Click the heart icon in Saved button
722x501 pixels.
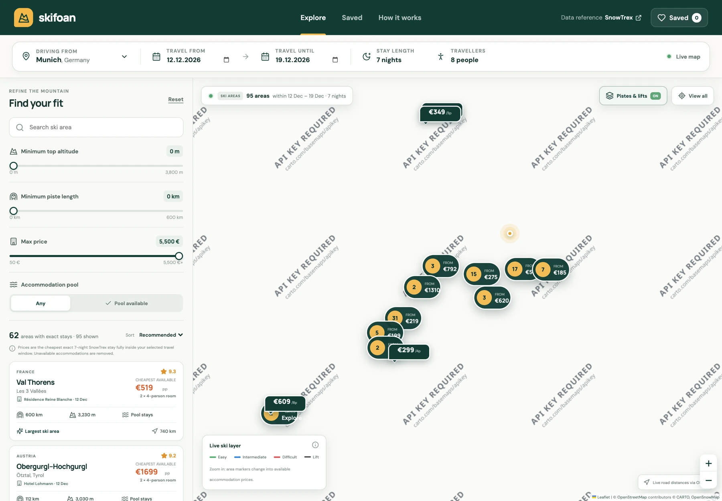click(x=661, y=18)
